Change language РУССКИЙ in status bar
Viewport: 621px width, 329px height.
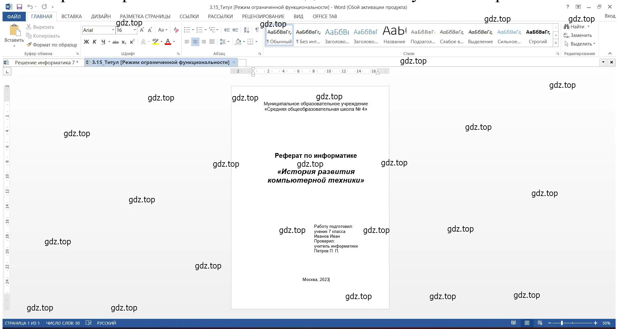coord(106,323)
